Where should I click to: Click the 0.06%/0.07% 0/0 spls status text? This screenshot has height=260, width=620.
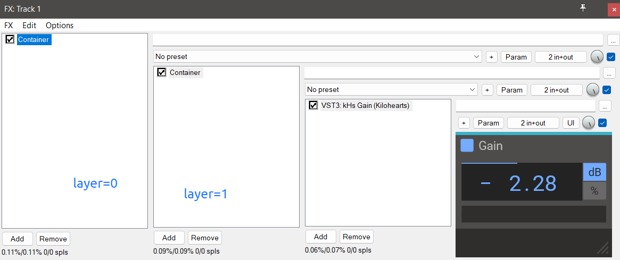point(338,250)
